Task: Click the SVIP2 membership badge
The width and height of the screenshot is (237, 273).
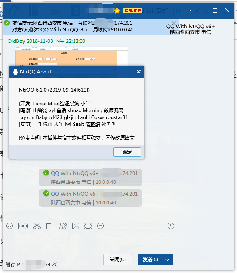Action: point(133,11)
